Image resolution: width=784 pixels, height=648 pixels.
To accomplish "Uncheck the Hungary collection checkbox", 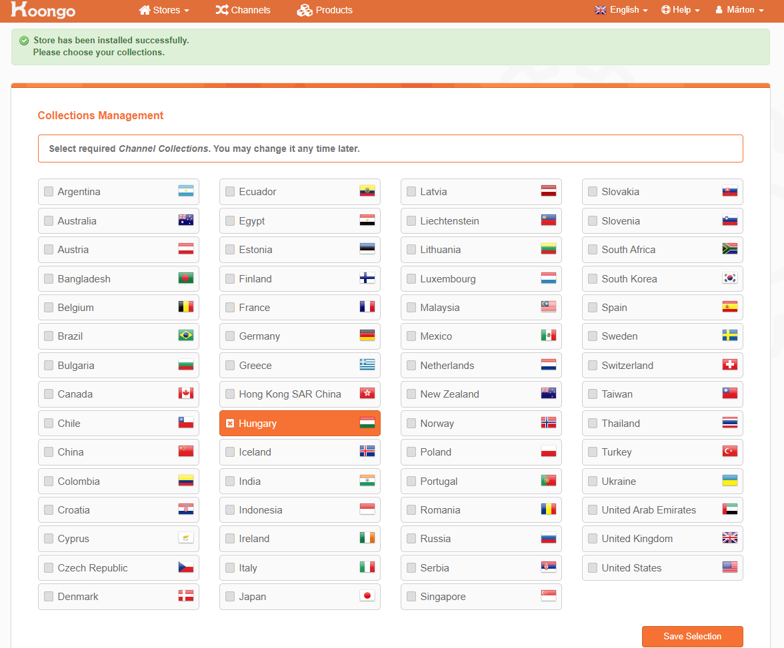I will tap(230, 423).
